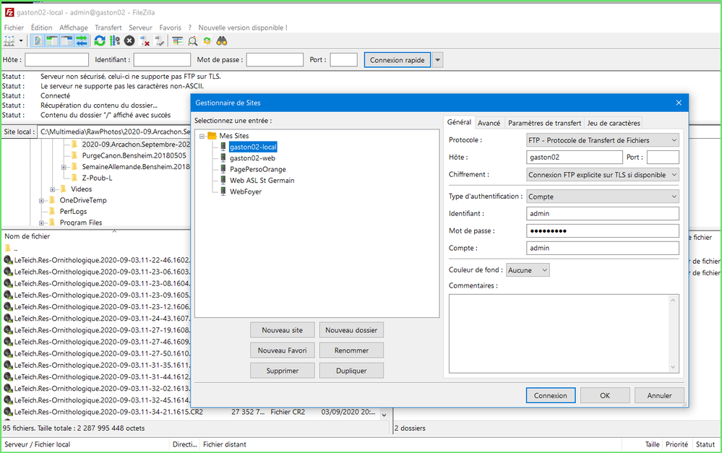Open the Type d'authentification dropdown
This screenshot has height=453, width=722.
(602, 196)
